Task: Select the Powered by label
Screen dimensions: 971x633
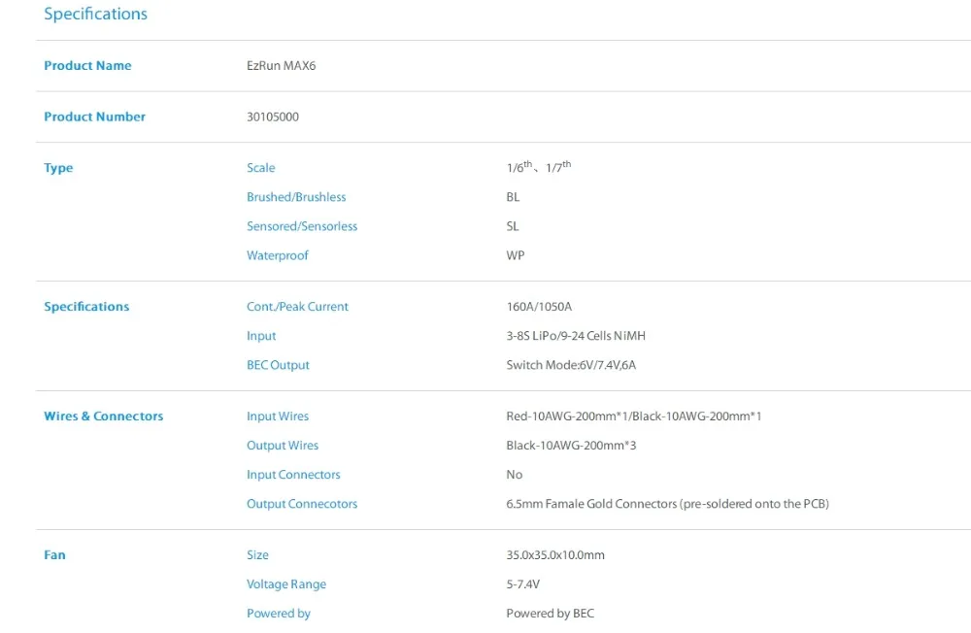Action: [x=278, y=614]
